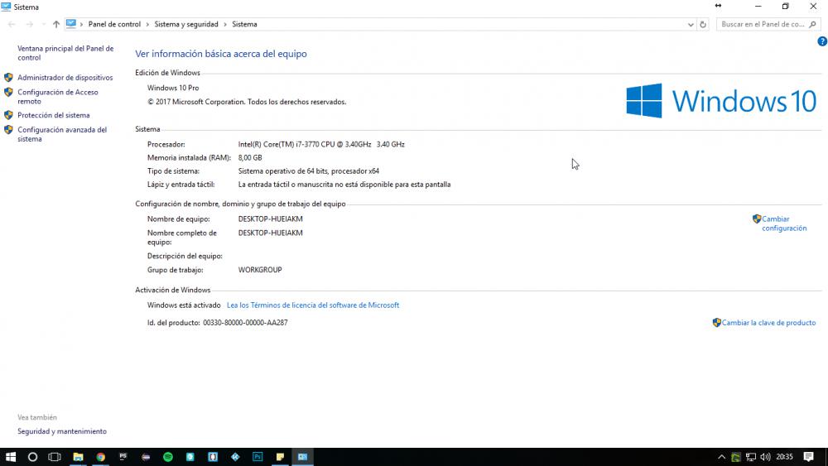Click the blue help question mark icon

coord(822,41)
